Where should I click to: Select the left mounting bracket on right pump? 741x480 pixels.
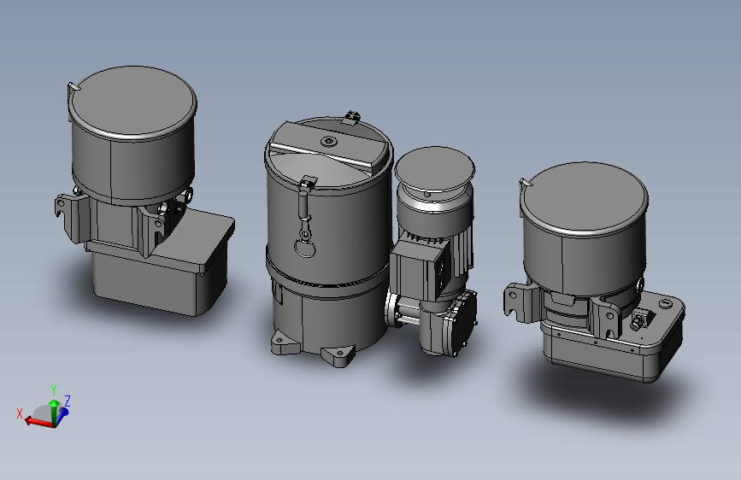click(520, 302)
